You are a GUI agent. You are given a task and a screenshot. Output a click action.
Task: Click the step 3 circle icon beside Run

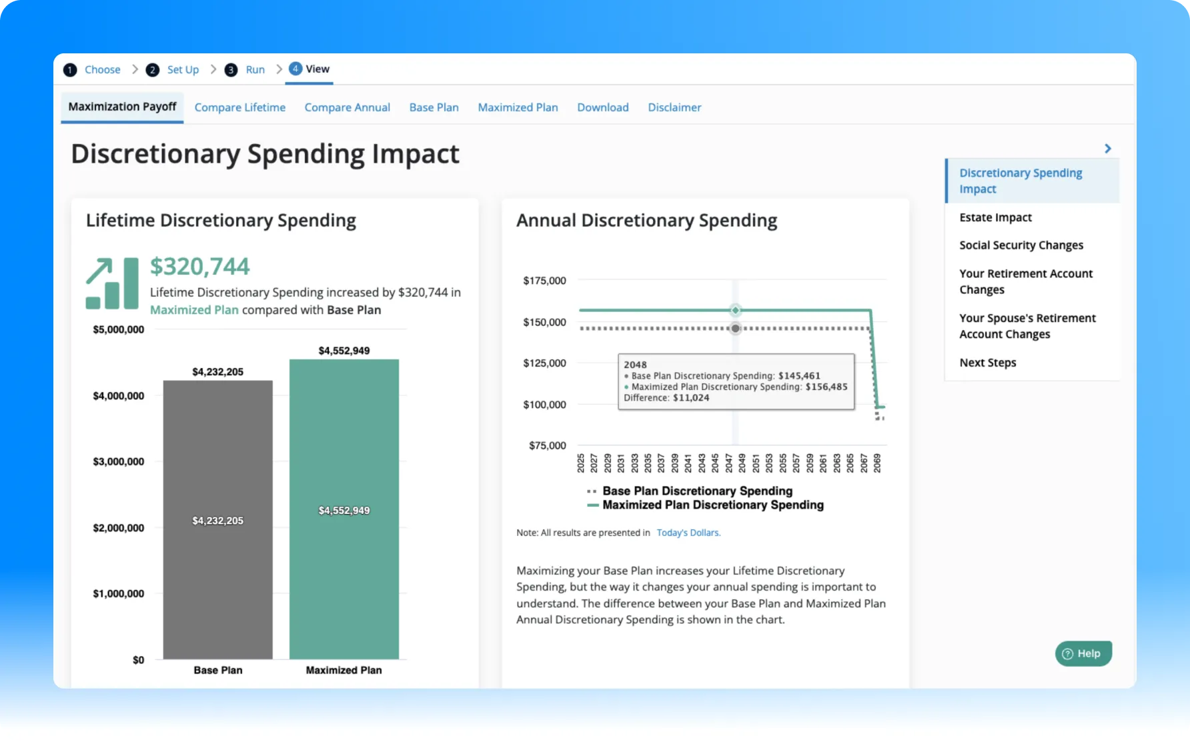pos(231,70)
